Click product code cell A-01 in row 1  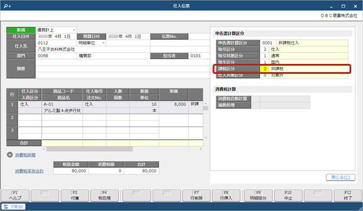pos(62,104)
